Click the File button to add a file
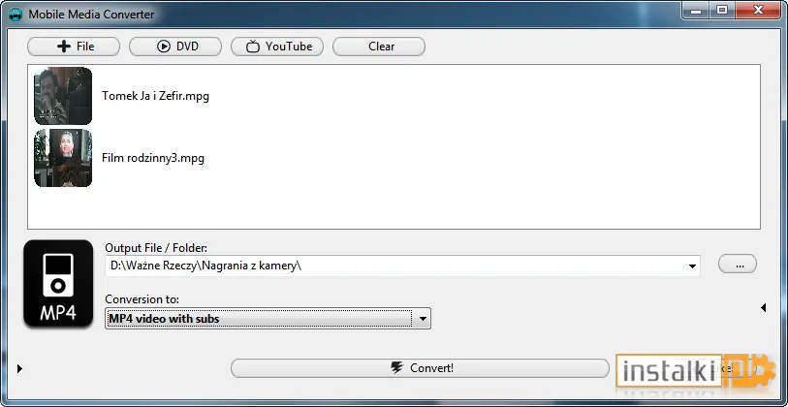 (x=74, y=47)
